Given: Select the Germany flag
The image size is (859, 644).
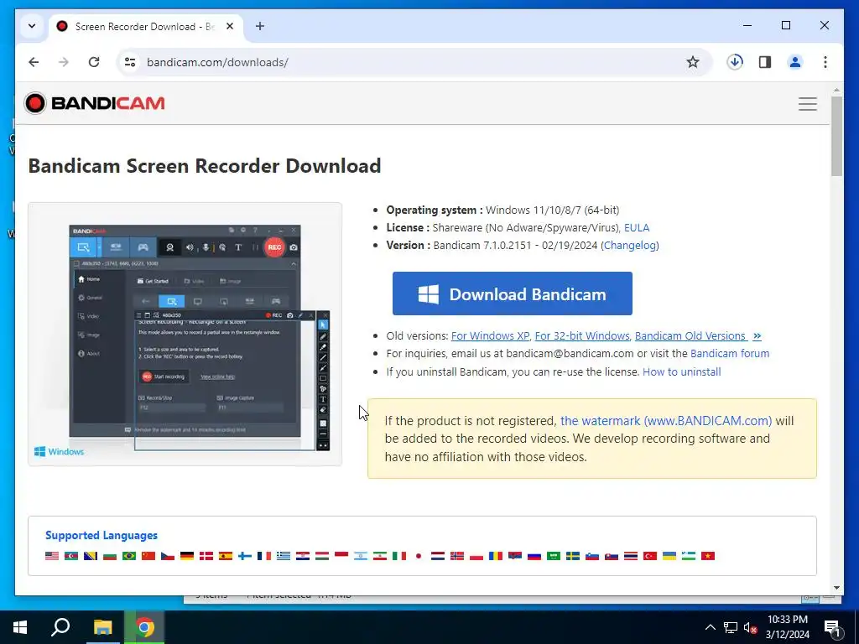Looking at the screenshot, I should coord(187,556).
